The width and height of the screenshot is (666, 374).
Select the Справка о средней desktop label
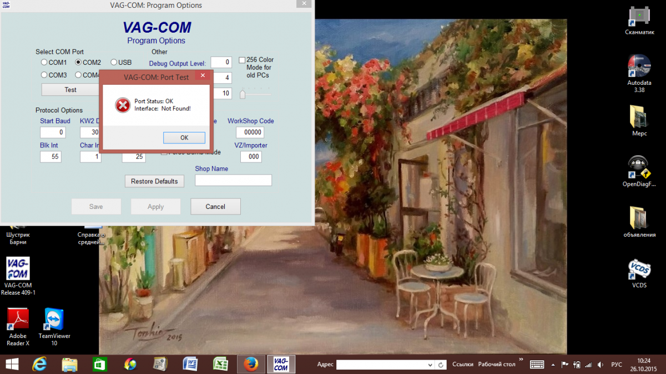(91, 238)
